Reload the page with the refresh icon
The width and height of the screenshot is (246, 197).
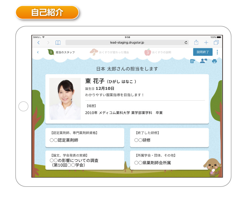tap(186, 43)
